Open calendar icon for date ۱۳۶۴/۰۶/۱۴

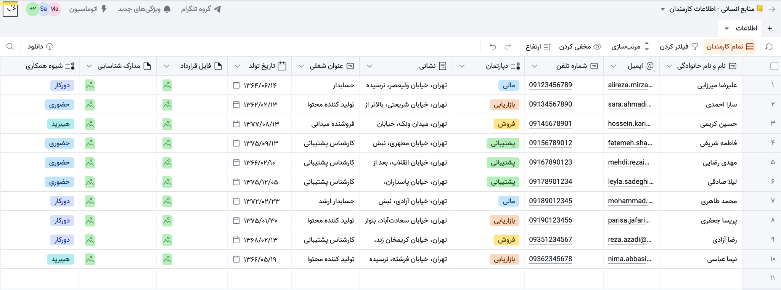(x=236, y=85)
